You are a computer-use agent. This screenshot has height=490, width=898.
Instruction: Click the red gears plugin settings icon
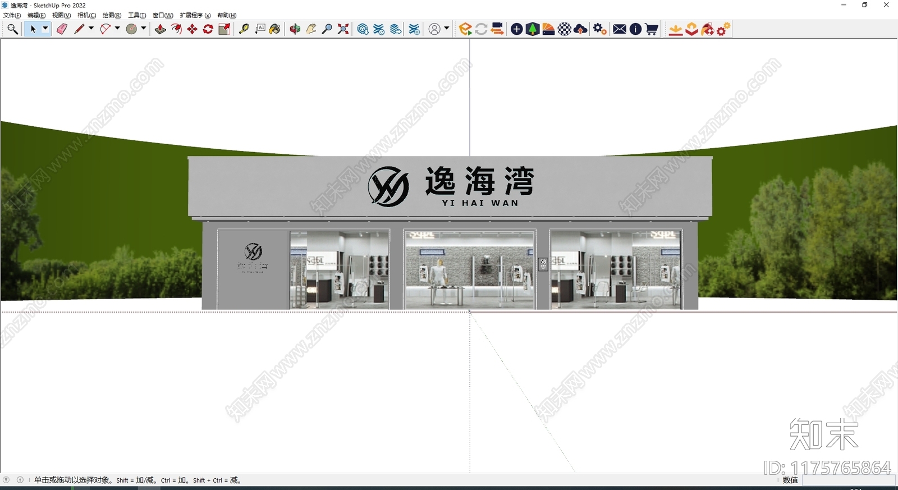723,29
